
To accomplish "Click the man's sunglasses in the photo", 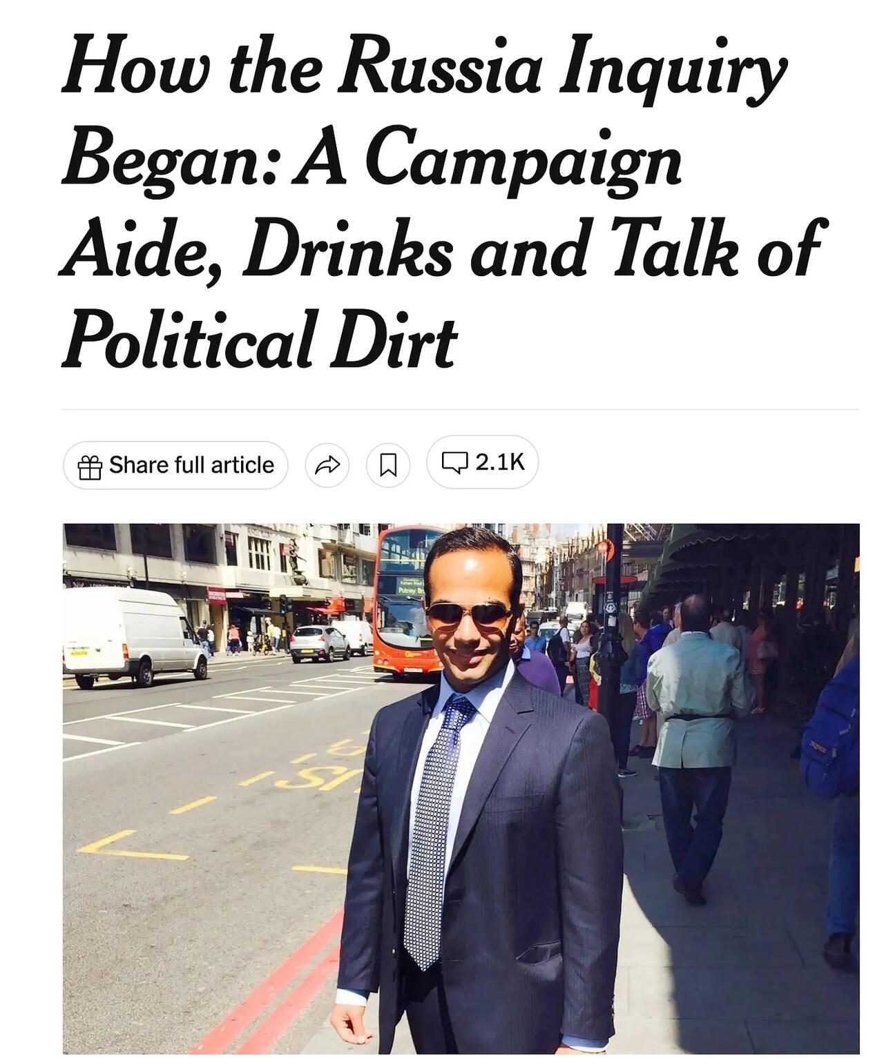I will [x=468, y=614].
